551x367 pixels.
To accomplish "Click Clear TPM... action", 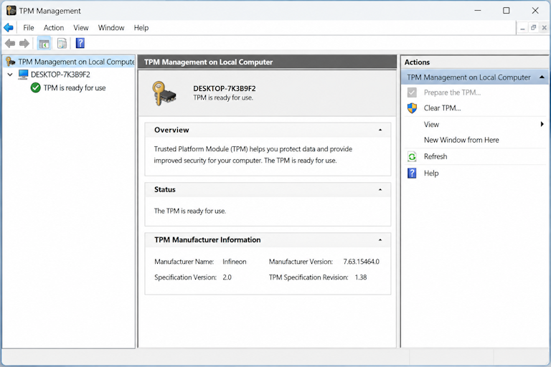I will coord(442,108).
